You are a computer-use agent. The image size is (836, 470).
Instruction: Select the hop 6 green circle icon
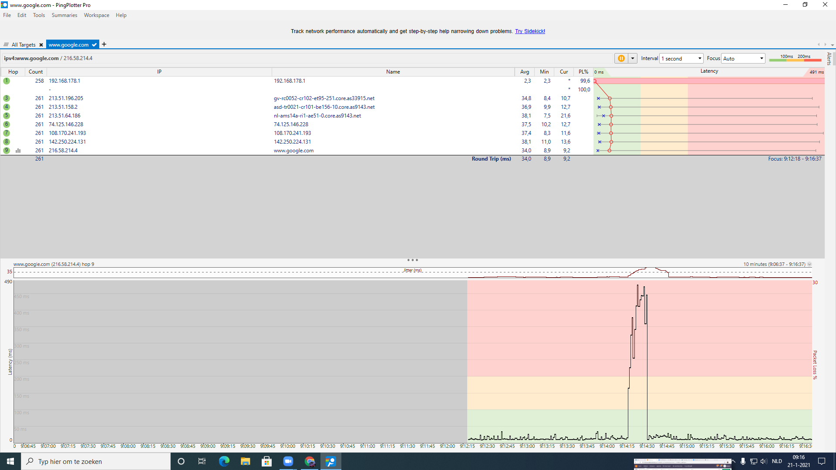[7, 124]
